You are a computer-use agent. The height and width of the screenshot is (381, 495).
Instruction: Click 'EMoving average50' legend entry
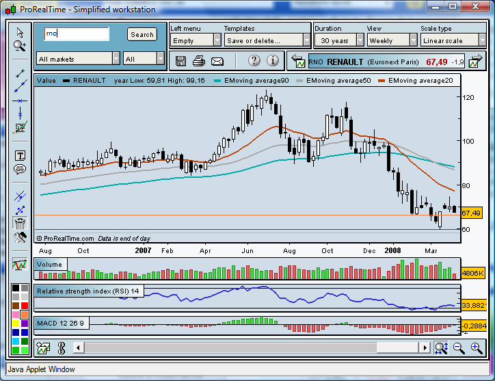[334, 81]
